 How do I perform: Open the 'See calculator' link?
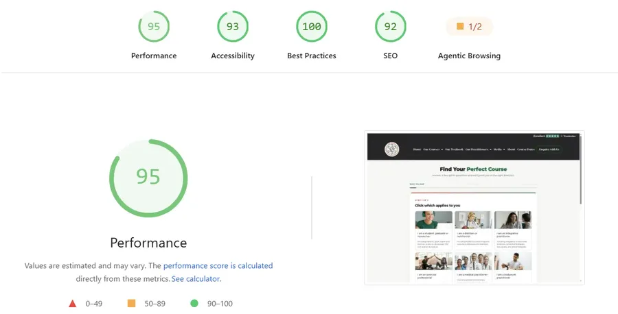(196, 278)
